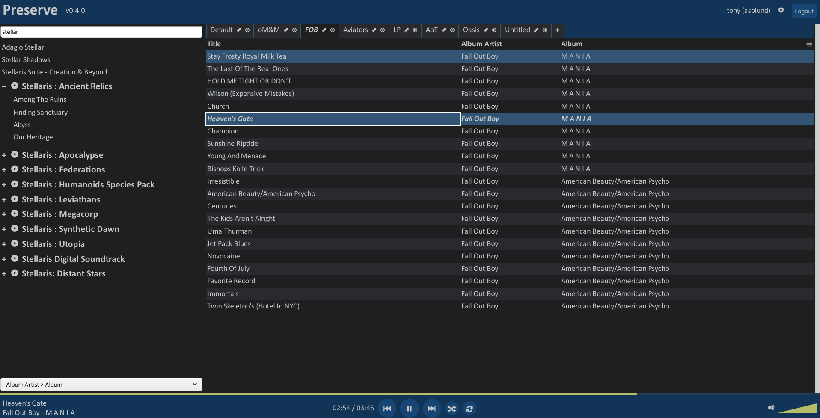Sort by Album Artist column header
Viewport: 820px width, 418px height.
point(481,44)
